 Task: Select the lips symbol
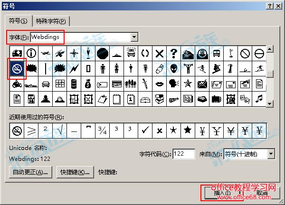[160, 84]
